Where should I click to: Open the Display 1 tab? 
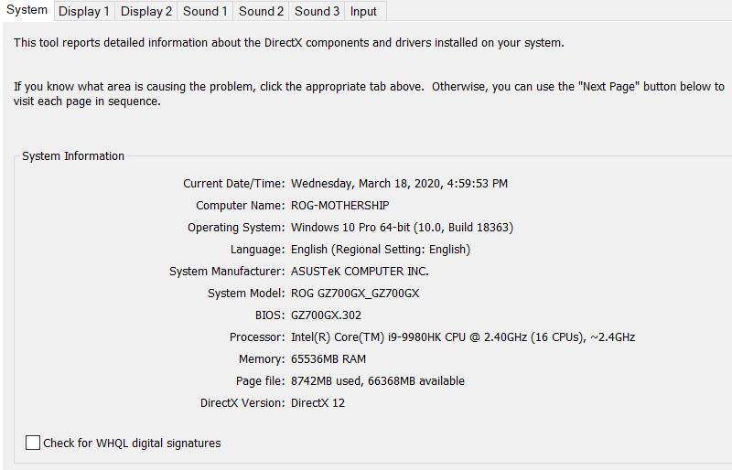[x=83, y=11]
